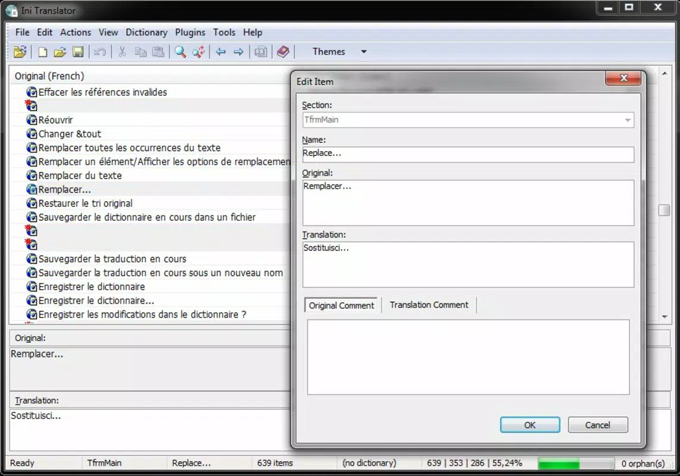Click the globe icon beside Restaurer le tri original
Screen dimensions: 680x476
pyautogui.click(x=32, y=203)
